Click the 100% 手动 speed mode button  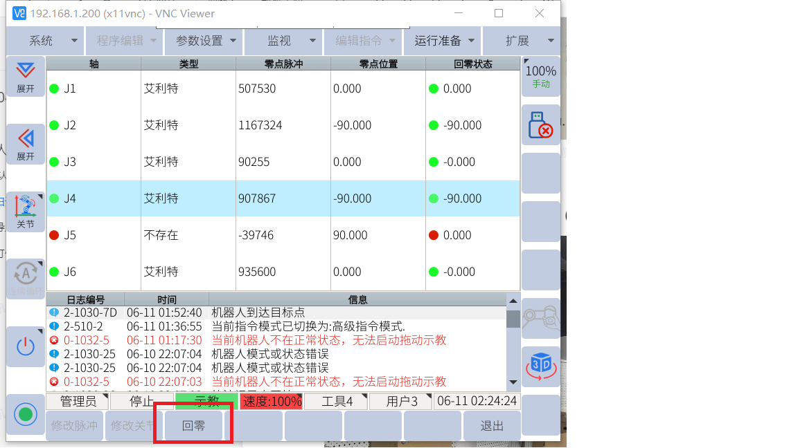(x=540, y=76)
